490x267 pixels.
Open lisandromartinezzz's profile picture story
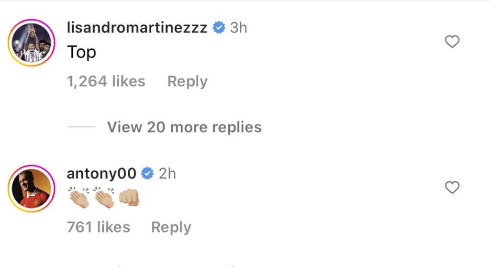[x=31, y=43]
